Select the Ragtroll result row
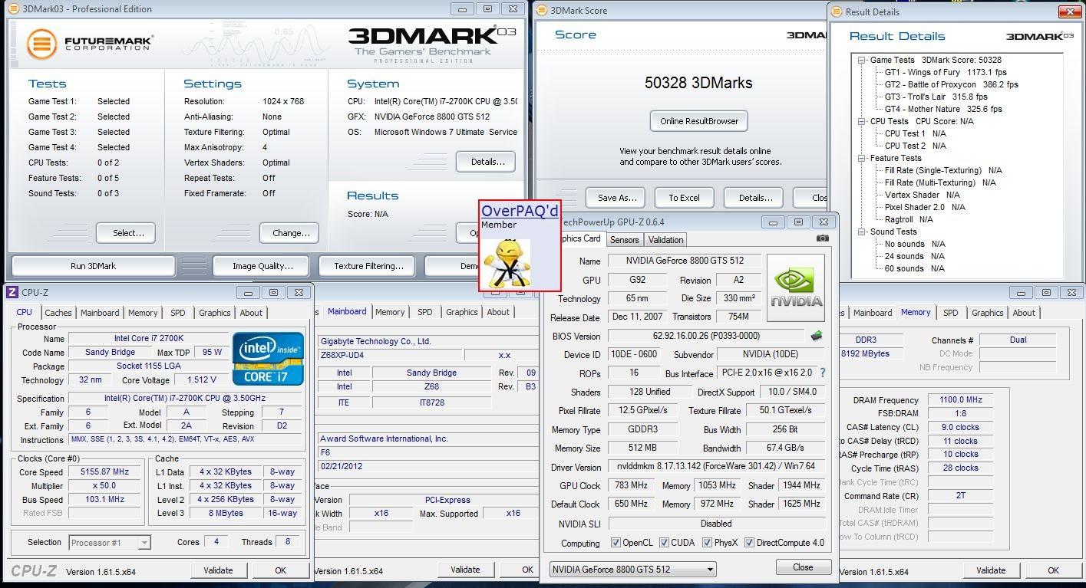This screenshot has height=588, width=1086. pyautogui.click(x=909, y=219)
